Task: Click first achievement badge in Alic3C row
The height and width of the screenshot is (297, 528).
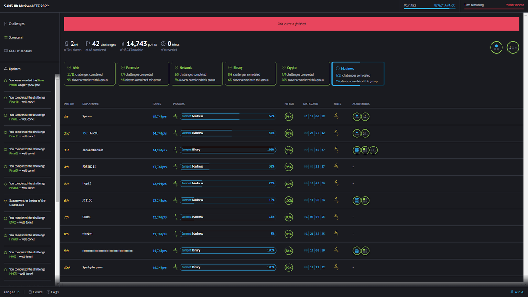Action: click(357, 133)
